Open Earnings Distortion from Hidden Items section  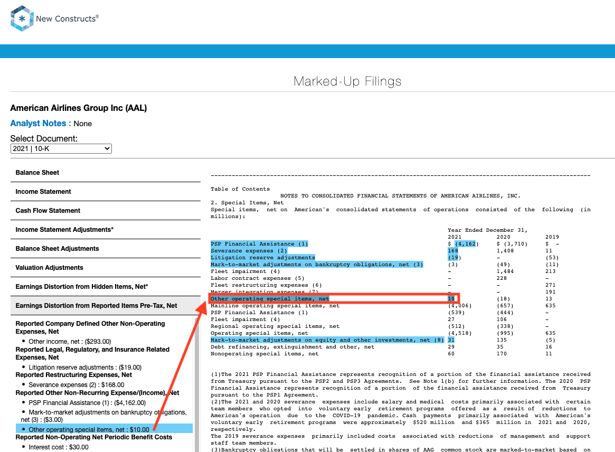coord(106,287)
